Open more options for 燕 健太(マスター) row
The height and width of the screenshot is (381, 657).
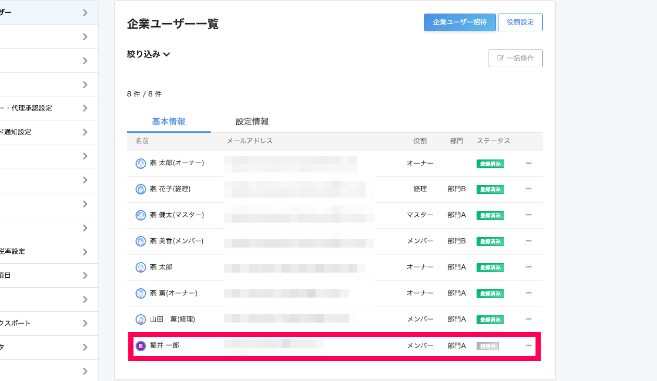tap(529, 215)
